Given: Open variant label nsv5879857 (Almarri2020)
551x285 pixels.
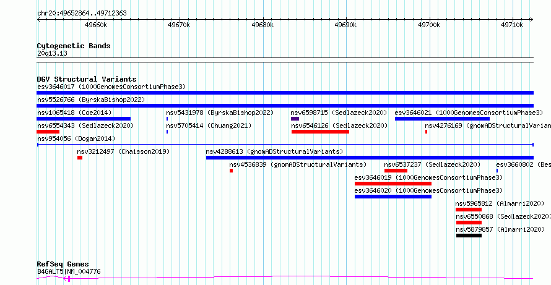Looking at the screenshot, I should (x=500, y=229).
